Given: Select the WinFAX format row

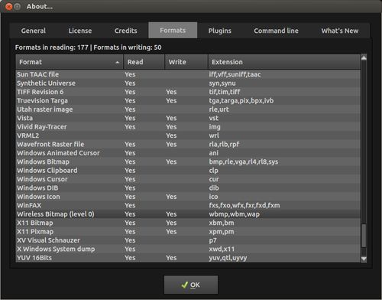Looking at the screenshot, I should click(x=188, y=205).
